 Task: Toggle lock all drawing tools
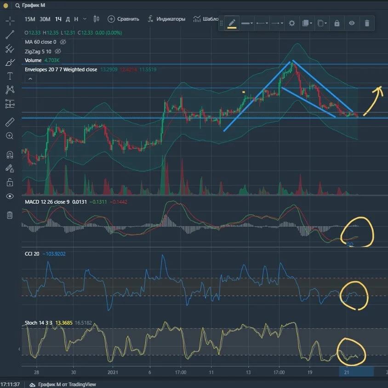(x=10, y=183)
